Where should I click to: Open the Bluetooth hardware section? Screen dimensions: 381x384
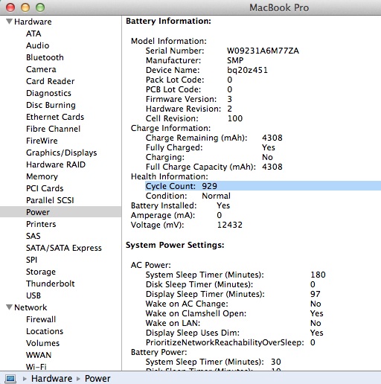coord(45,57)
